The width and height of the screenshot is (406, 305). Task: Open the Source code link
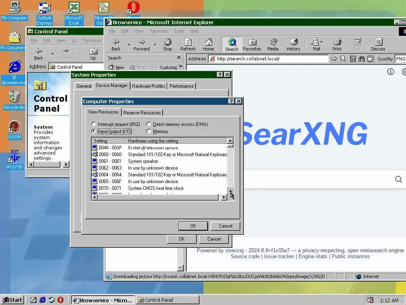pyautogui.click(x=245, y=256)
